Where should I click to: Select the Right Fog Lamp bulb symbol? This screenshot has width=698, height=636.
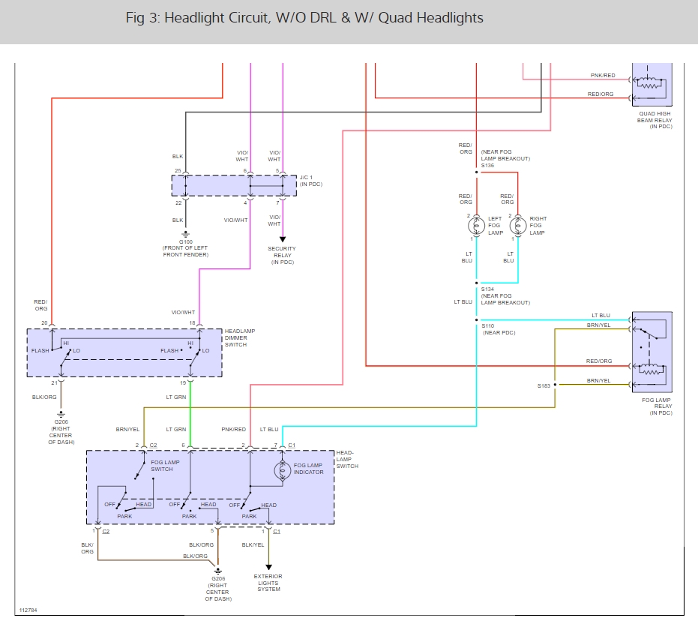[517, 224]
